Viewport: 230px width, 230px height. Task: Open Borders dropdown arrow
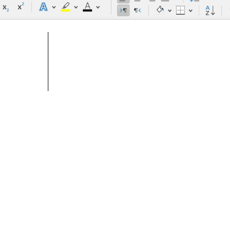click(191, 11)
